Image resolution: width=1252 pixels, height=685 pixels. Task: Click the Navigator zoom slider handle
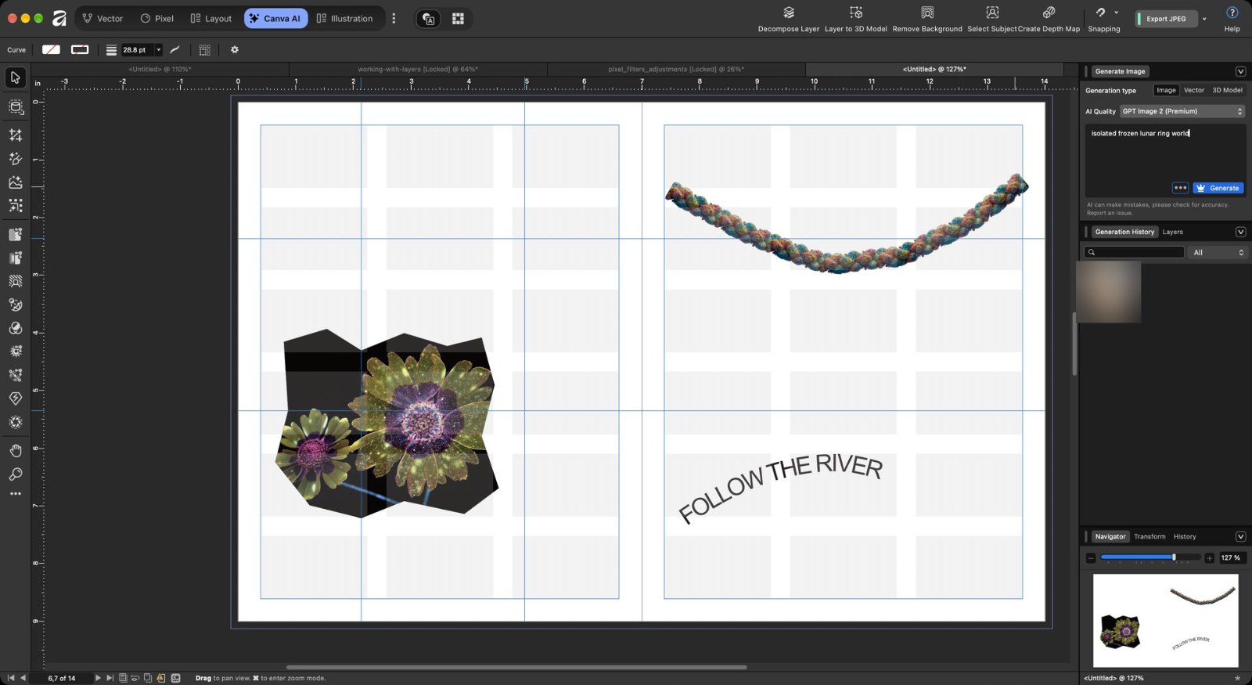click(x=1174, y=557)
